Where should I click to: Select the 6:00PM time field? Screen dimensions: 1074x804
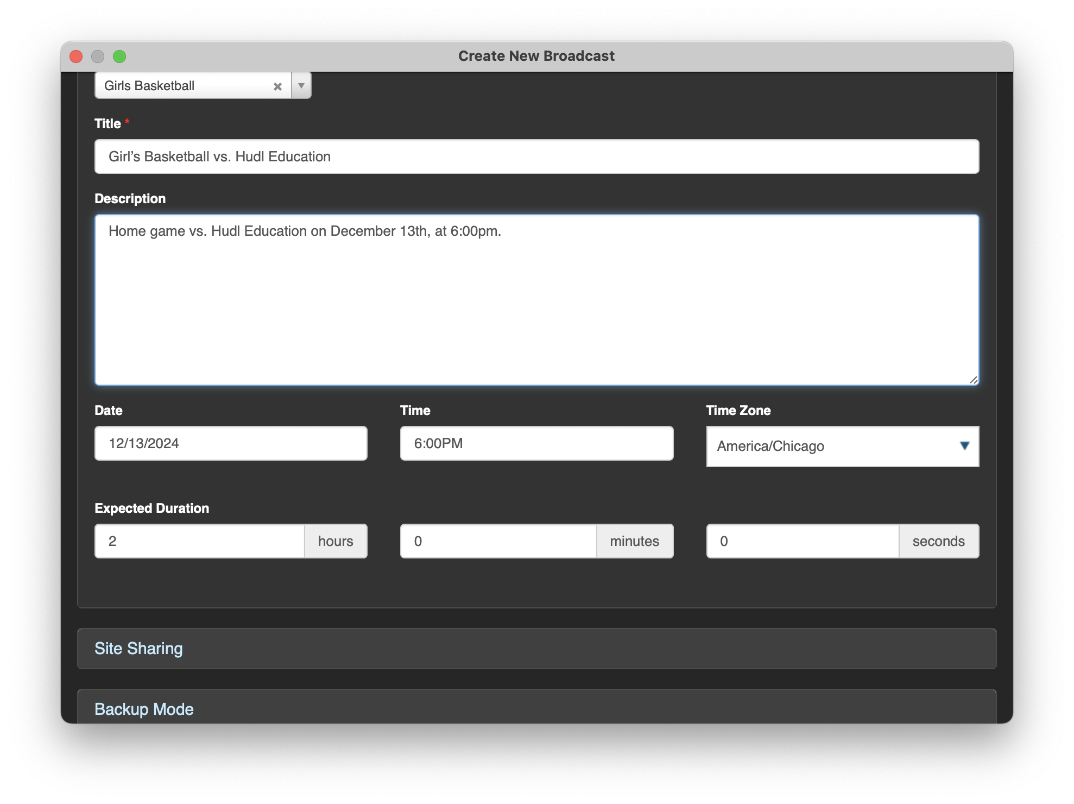(536, 443)
